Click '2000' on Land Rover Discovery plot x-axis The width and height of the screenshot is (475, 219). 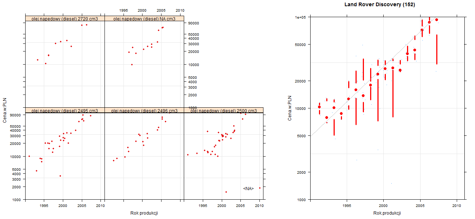click(383, 206)
